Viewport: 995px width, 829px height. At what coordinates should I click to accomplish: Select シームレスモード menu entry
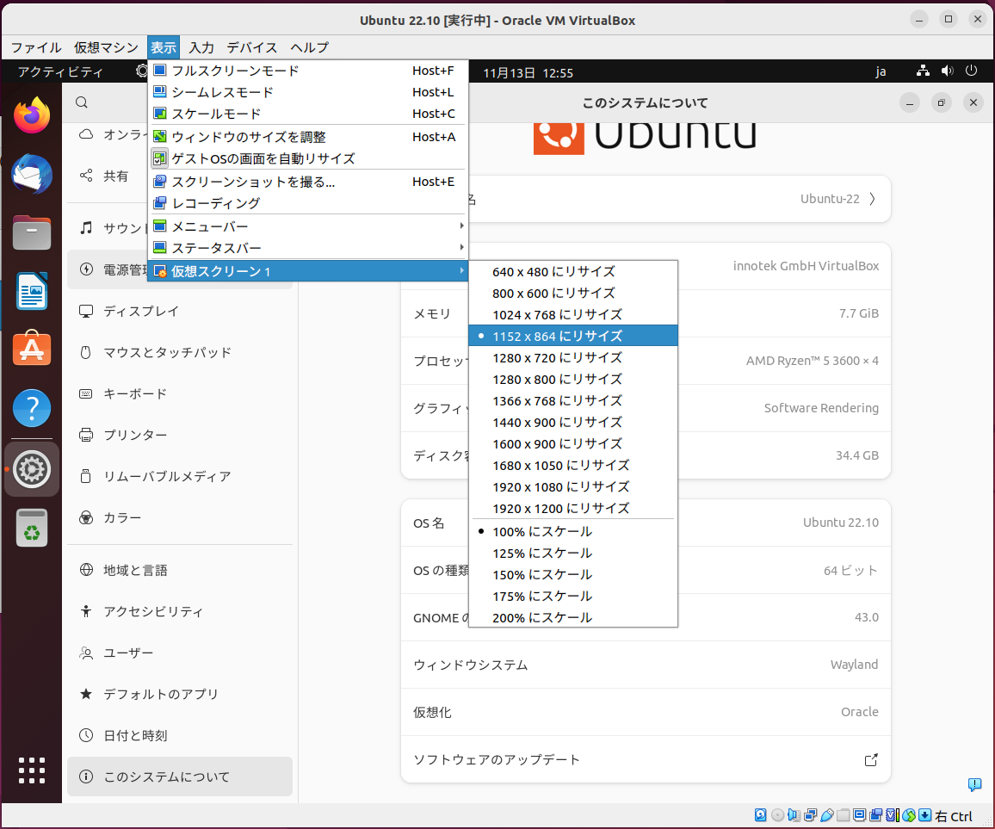point(308,93)
